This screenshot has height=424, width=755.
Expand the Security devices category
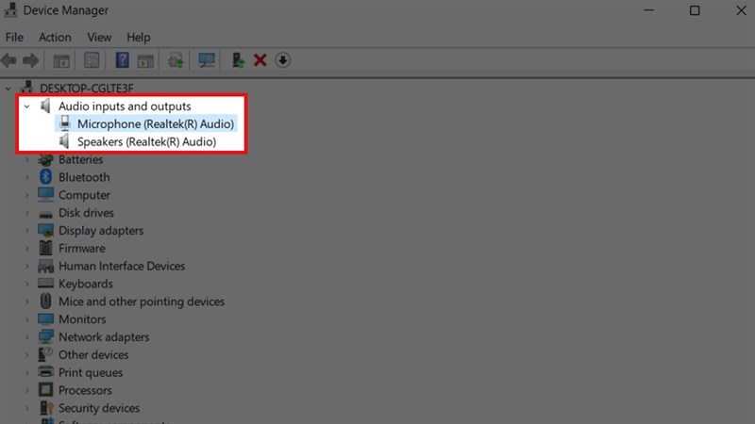27,408
